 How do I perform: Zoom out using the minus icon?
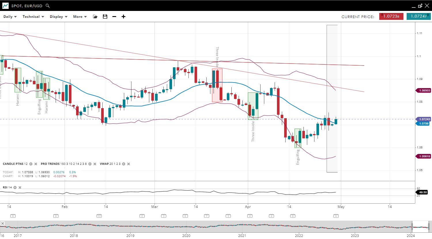click(114, 17)
